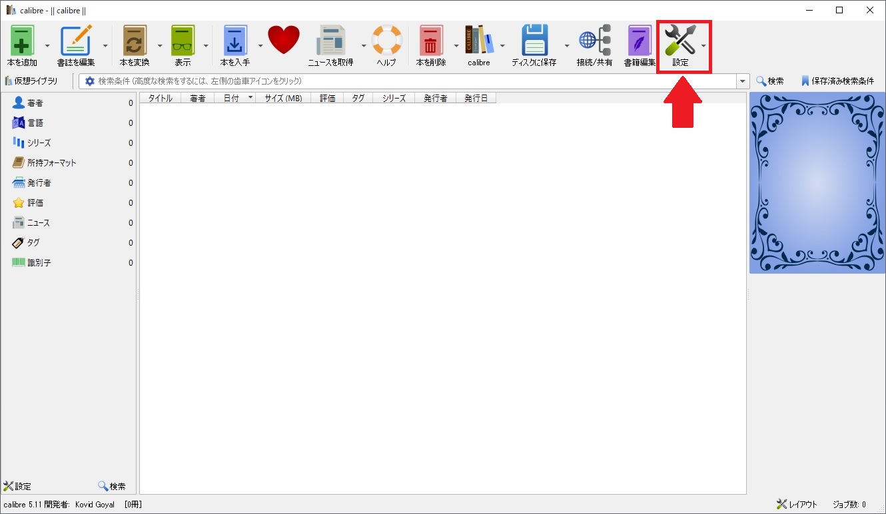Select 所持フォーマット formats in tag browser

(68, 163)
